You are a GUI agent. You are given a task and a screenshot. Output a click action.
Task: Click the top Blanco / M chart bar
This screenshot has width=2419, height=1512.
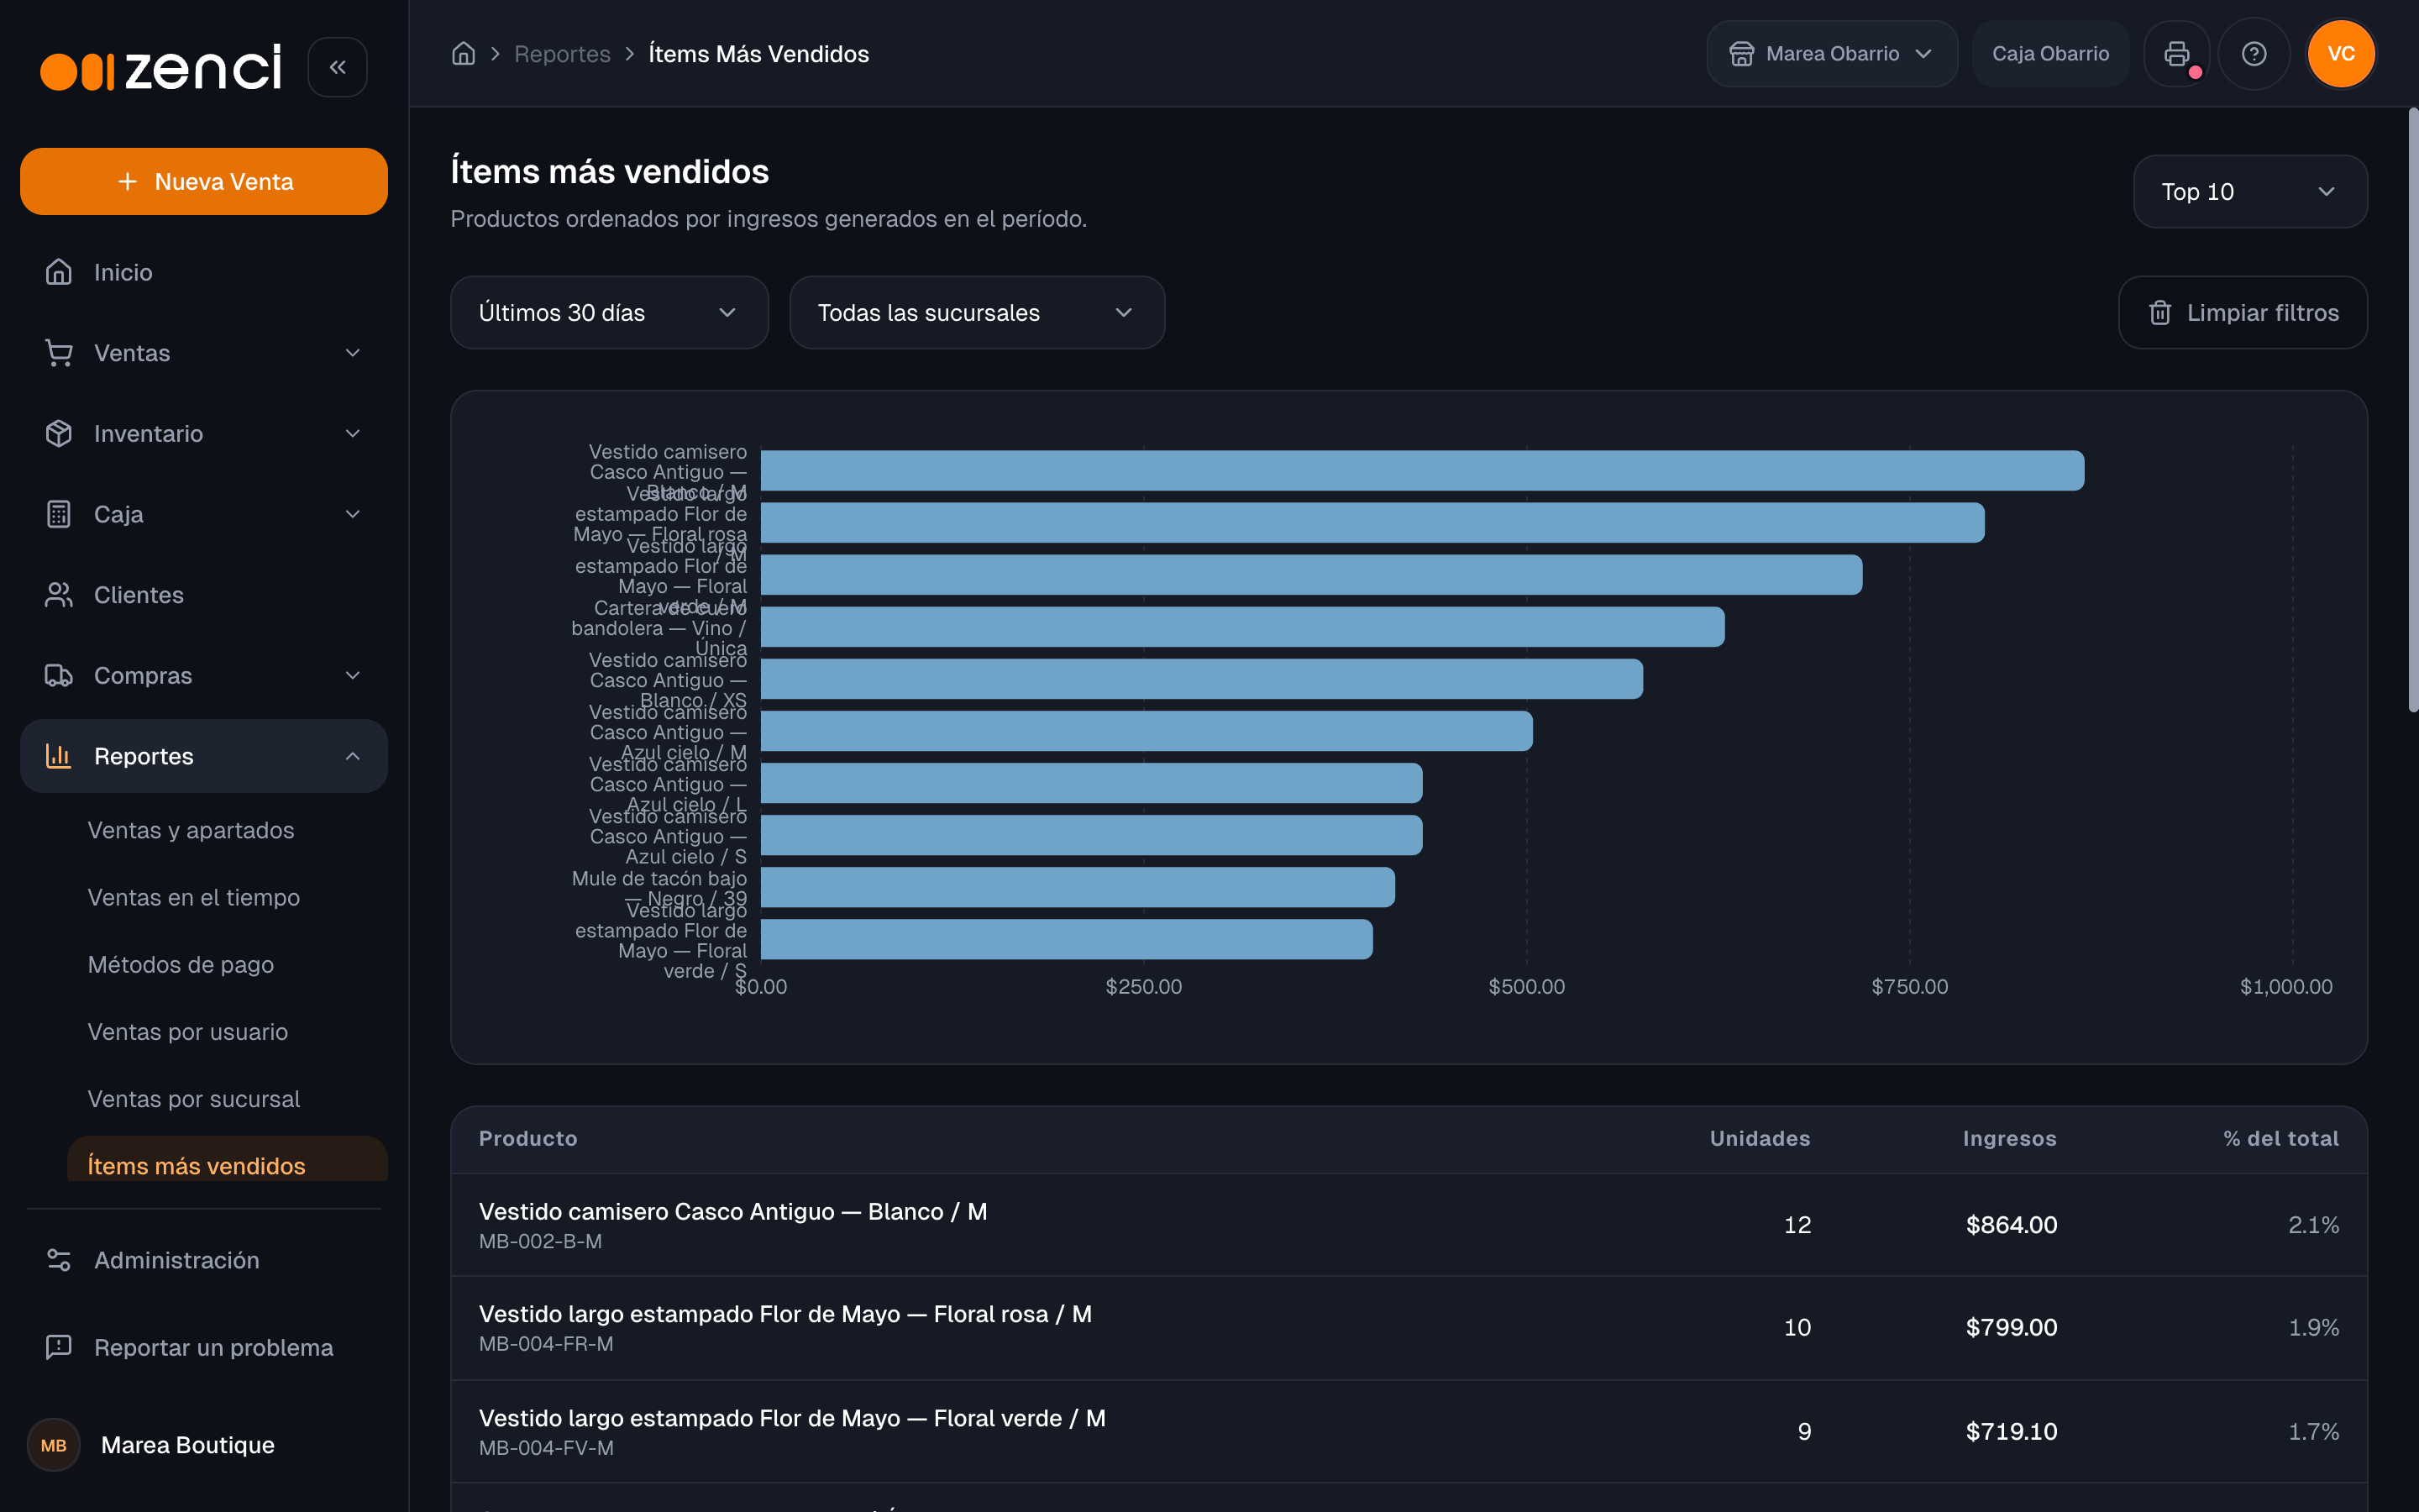click(1421, 471)
